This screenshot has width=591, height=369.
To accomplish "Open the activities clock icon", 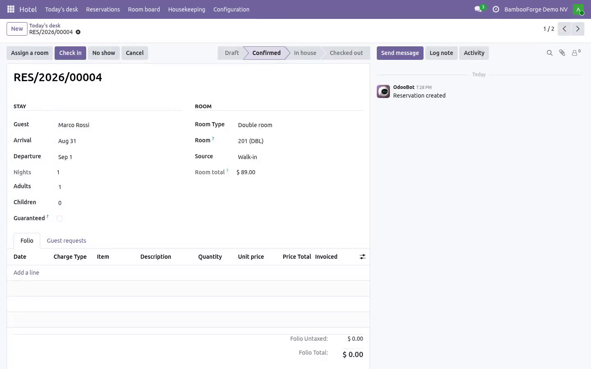I will [x=496, y=9].
